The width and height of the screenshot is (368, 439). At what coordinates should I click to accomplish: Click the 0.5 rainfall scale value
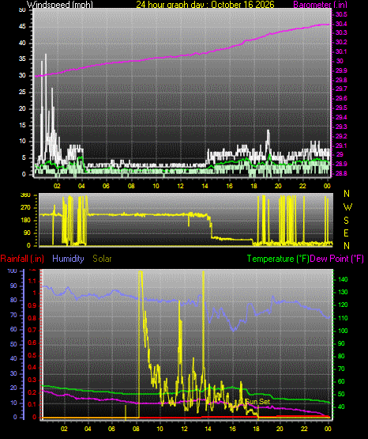[32, 355]
